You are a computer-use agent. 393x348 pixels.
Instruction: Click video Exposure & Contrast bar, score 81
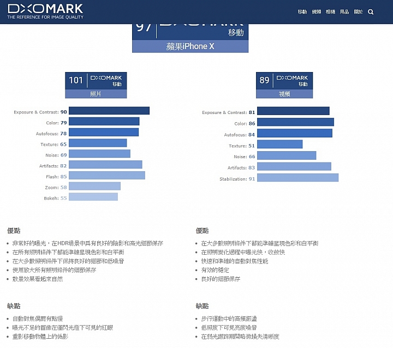[x=293, y=111]
